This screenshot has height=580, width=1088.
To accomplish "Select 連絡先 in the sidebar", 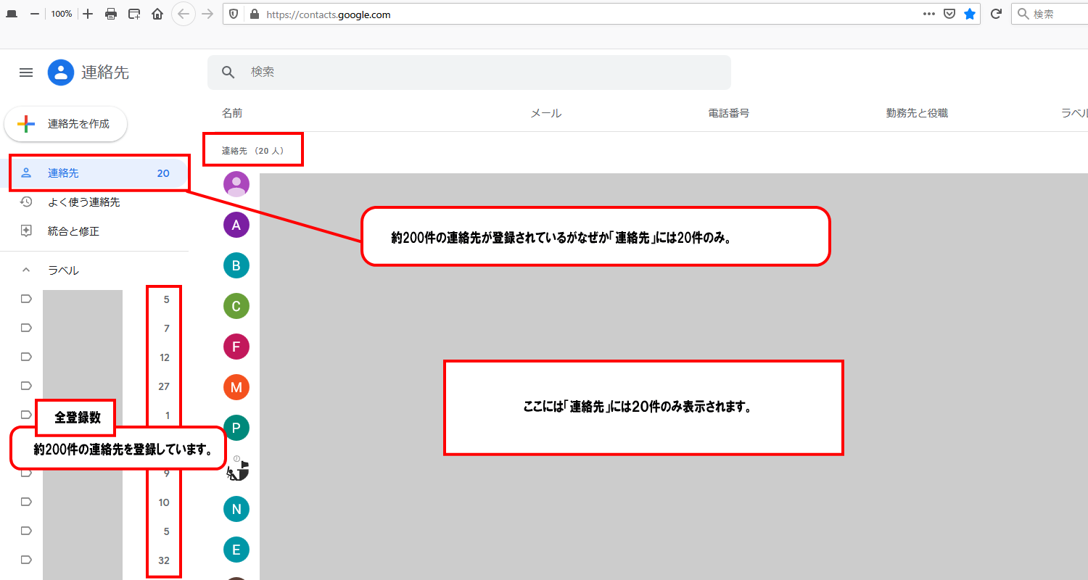I will 64,173.
